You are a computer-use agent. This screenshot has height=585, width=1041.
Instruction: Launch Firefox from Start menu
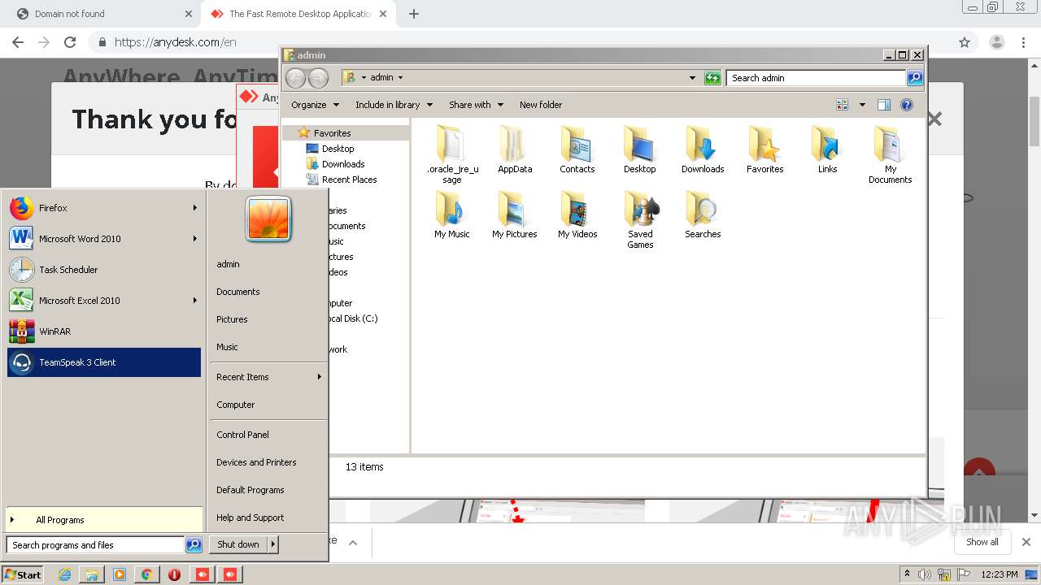tap(104, 208)
